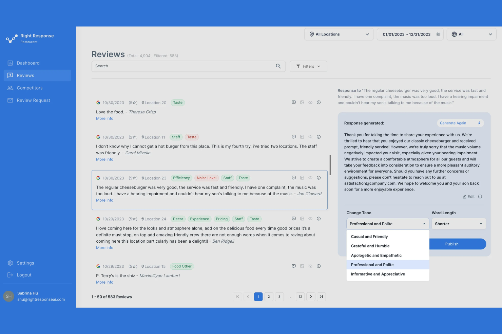The image size is (502, 334).
Task: Open the reply icon on Theresa Crisp's review
Action: 293,102
